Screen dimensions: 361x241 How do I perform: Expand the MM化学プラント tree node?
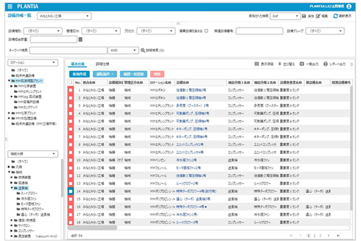click(9, 113)
